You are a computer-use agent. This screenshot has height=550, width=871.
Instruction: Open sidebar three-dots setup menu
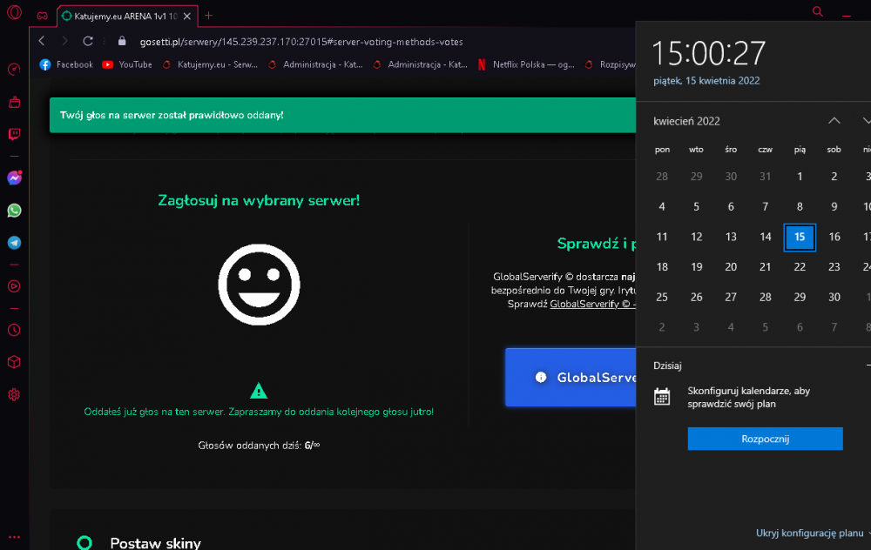[15, 537]
